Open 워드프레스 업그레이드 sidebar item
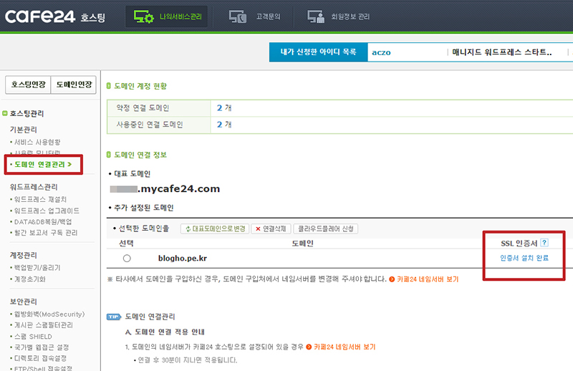 pyautogui.click(x=47, y=211)
